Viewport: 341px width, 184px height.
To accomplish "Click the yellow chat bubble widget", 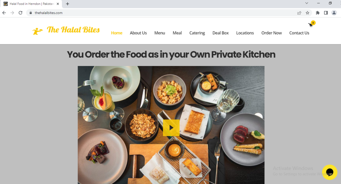I will click(x=330, y=172).
